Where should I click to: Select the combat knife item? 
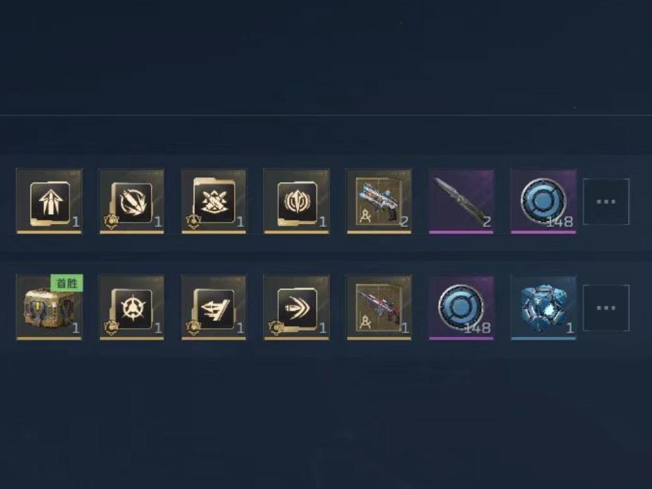pos(461,201)
